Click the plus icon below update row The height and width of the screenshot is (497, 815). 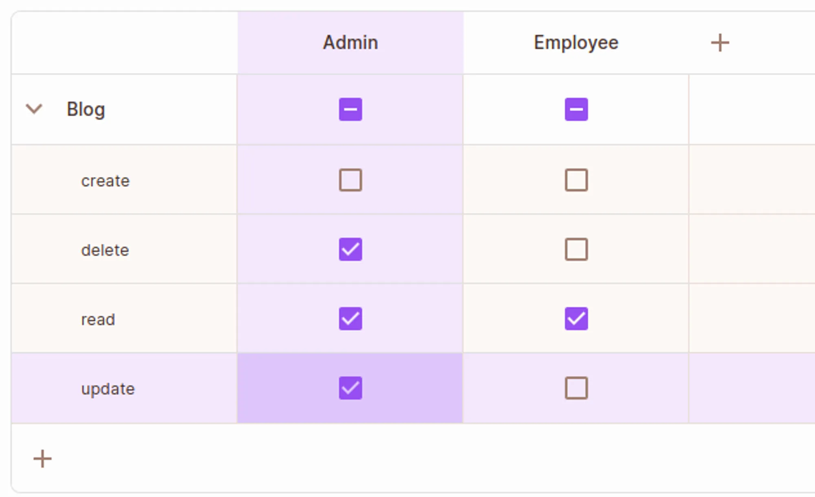tap(42, 459)
